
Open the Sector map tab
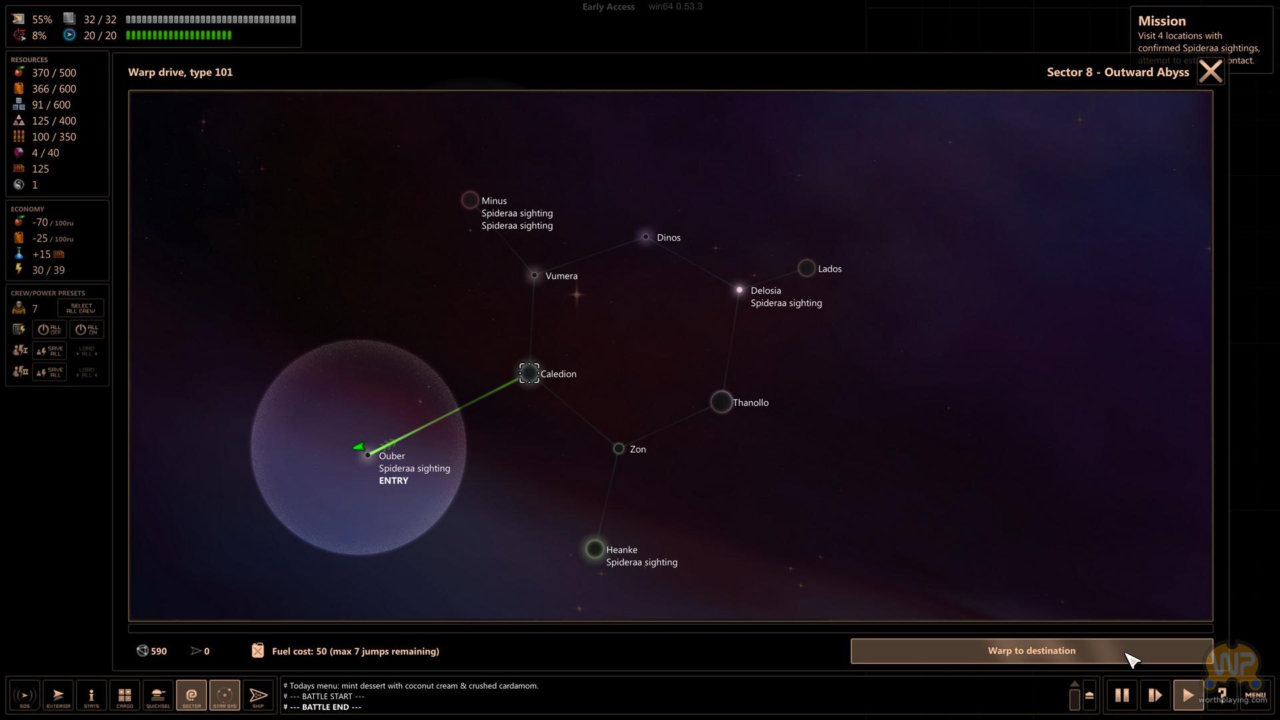click(191, 695)
